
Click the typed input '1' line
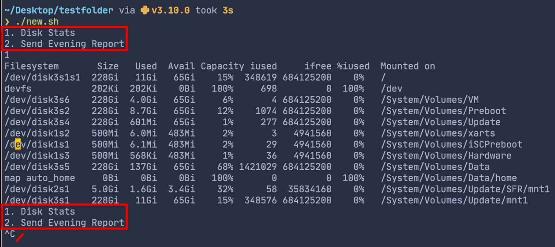click(x=7, y=55)
